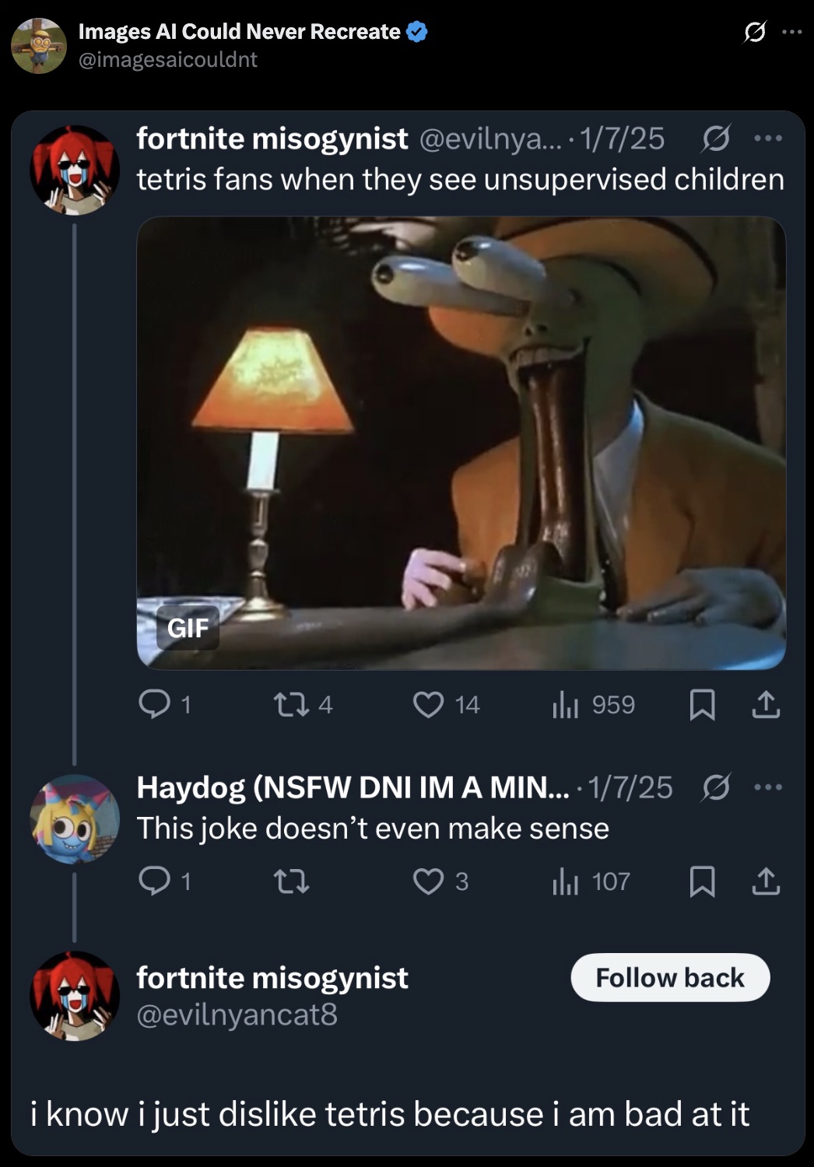The width and height of the screenshot is (814, 1167).
Task: Open more options on Haydog's reply
Action: point(769,787)
